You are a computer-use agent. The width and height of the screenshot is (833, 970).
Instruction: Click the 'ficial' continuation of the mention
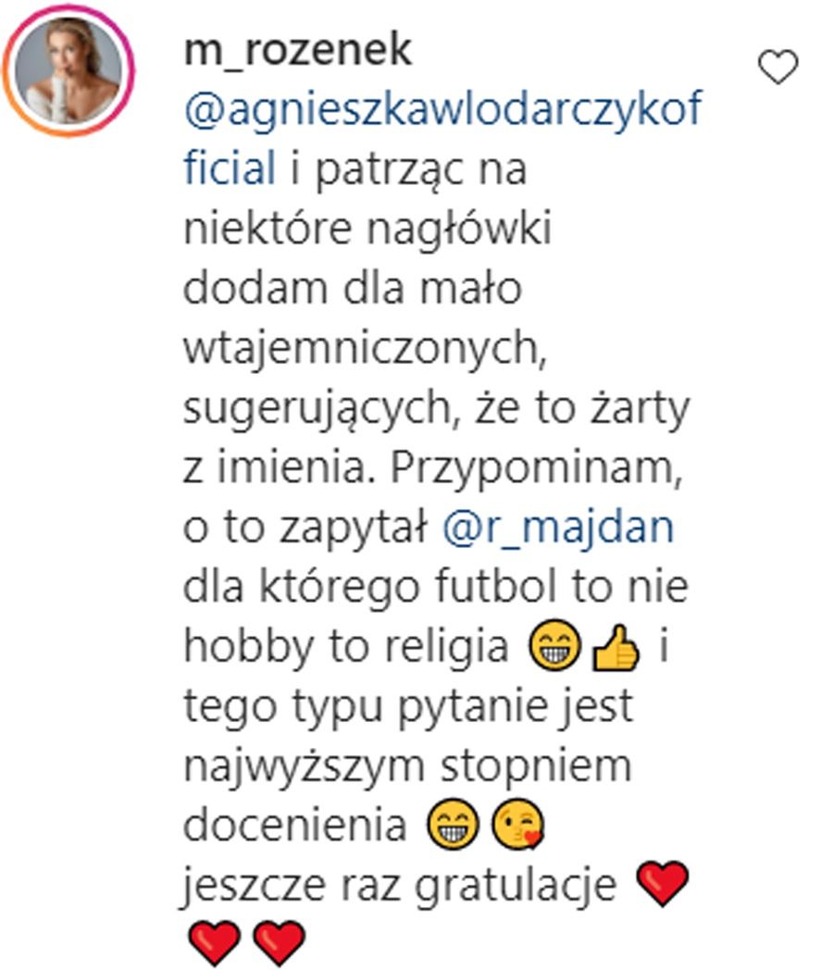(x=230, y=168)
